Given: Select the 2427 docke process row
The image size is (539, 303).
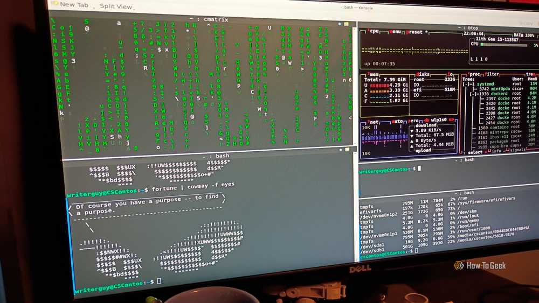Looking at the screenshot, I should click(507, 118).
